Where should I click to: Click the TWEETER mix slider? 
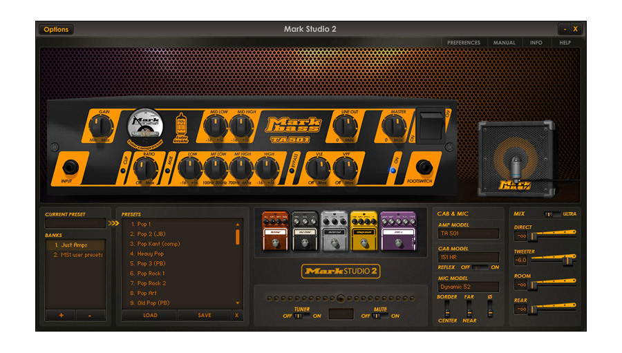pos(554,259)
